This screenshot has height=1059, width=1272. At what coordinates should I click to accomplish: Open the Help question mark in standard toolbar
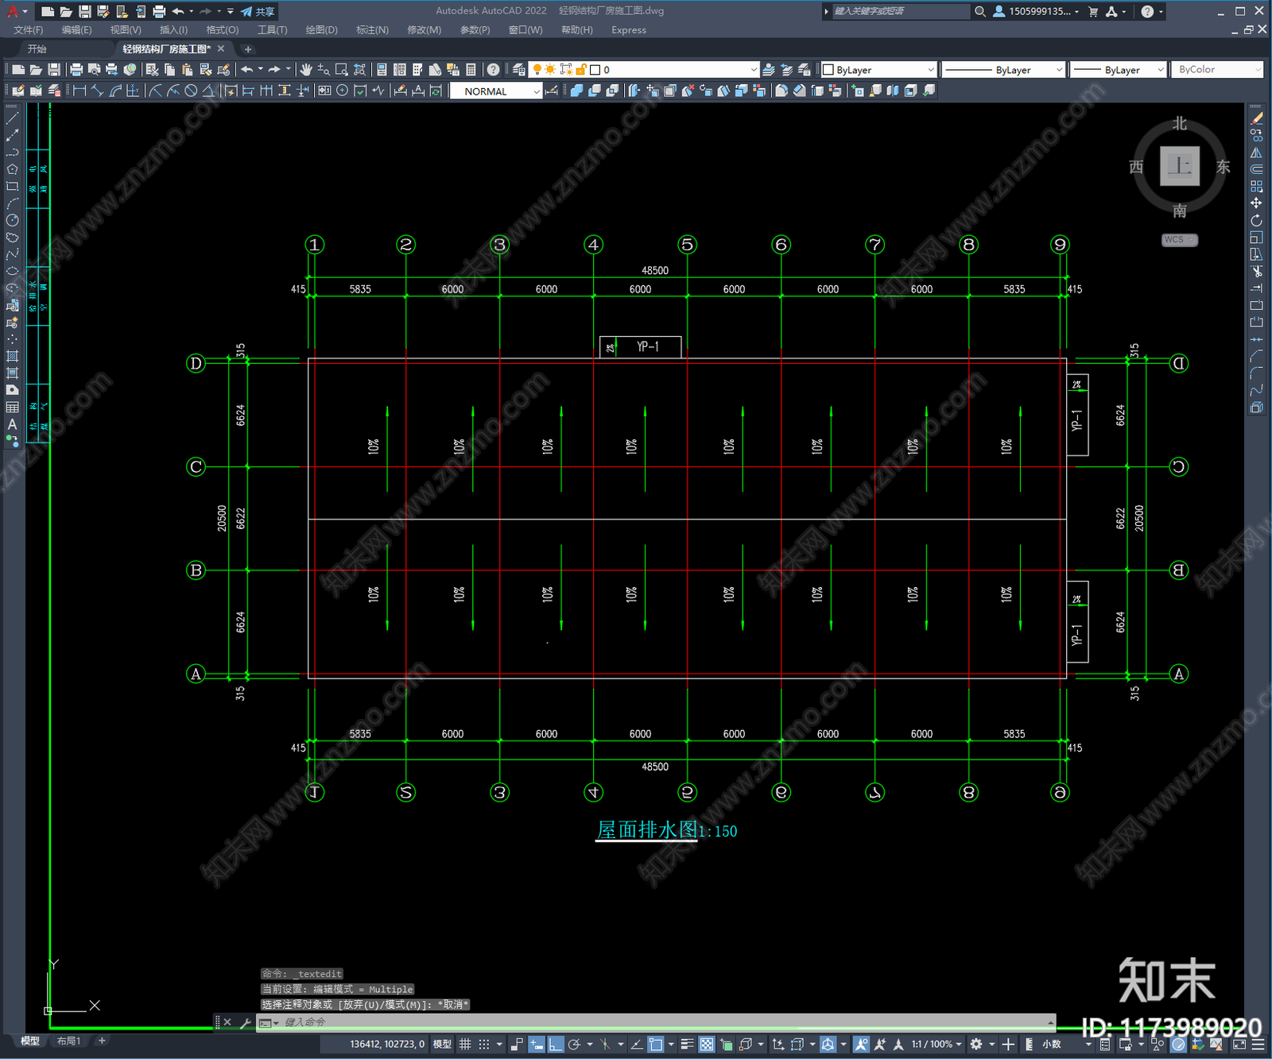click(x=494, y=70)
